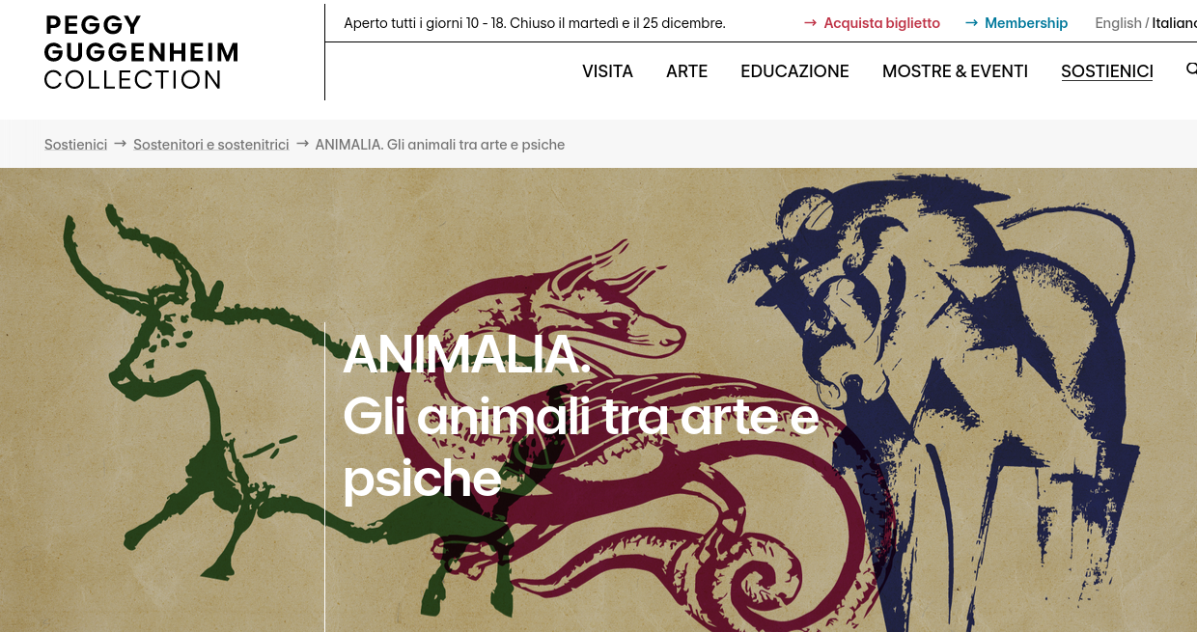1197x632 pixels.
Task: Click the ANIMALIA hero title
Action: point(580,416)
